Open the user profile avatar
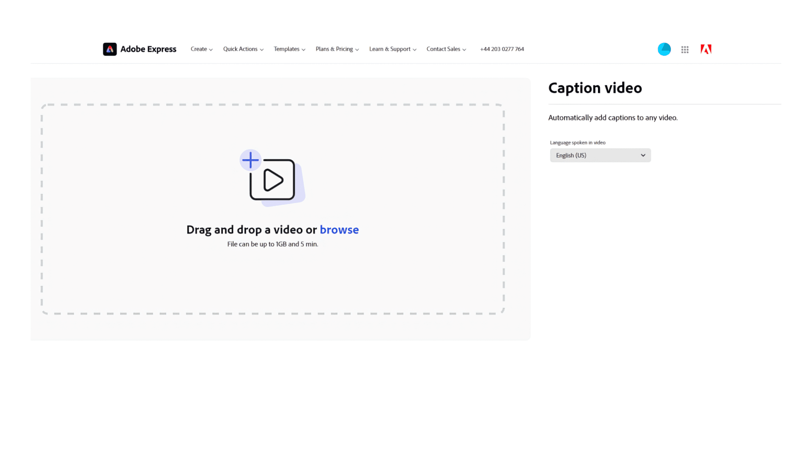The width and height of the screenshot is (812, 456). pyautogui.click(x=664, y=49)
